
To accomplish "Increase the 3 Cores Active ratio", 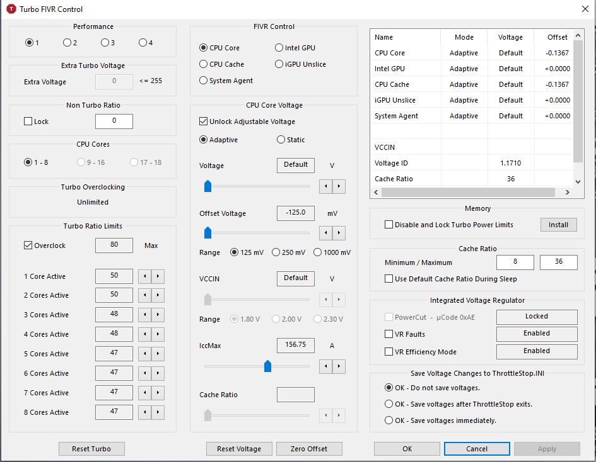I will click(158, 315).
